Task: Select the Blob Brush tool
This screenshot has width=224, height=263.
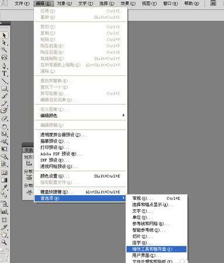Action: click(x=4, y=110)
